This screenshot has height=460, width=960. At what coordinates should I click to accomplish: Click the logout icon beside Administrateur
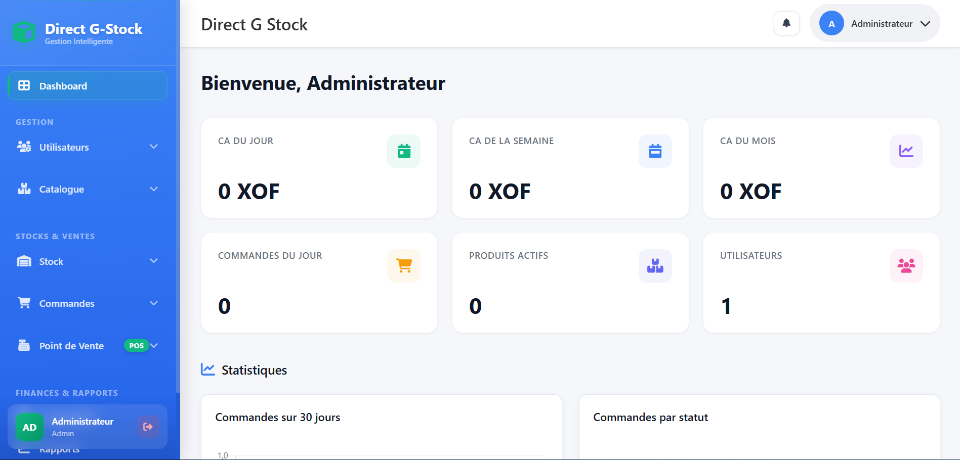(148, 427)
